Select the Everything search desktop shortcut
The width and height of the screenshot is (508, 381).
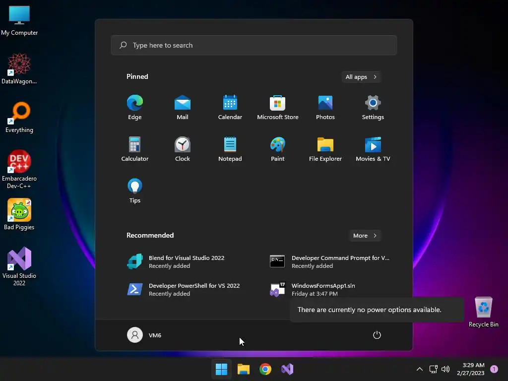click(19, 117)
